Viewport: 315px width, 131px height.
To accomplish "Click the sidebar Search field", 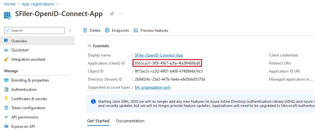I will coord(34,31).
